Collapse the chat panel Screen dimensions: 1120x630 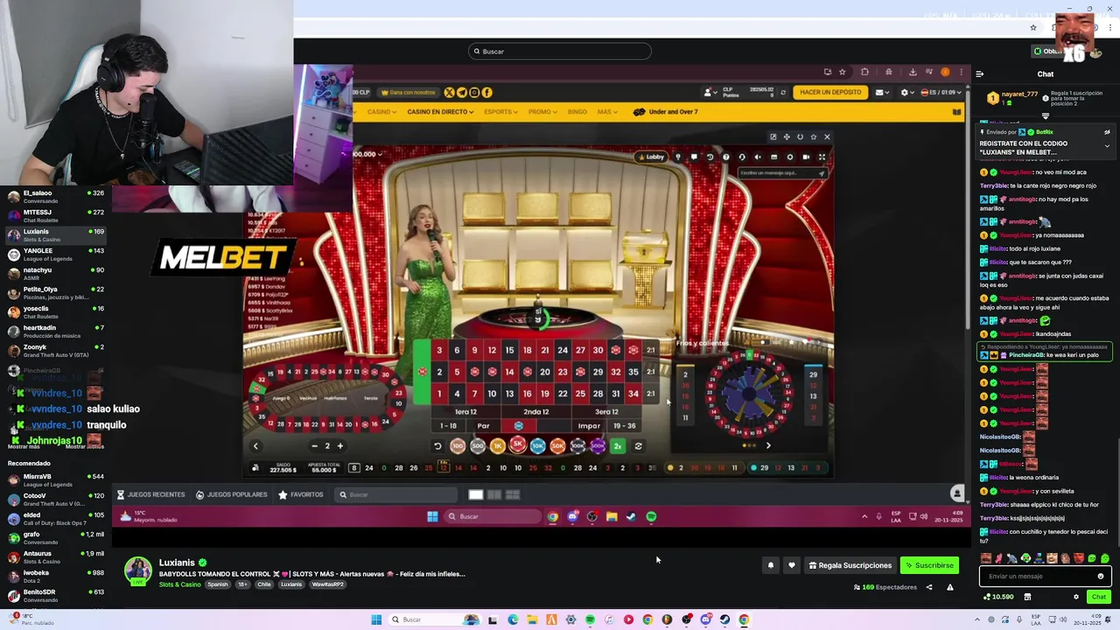[979, 73]
